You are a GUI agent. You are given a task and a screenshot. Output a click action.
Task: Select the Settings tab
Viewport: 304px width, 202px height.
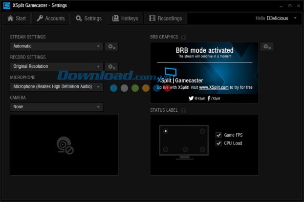click(x=88, y=19)
